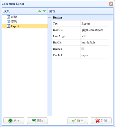Edit the Onclick value export

(x=95, y=55)
